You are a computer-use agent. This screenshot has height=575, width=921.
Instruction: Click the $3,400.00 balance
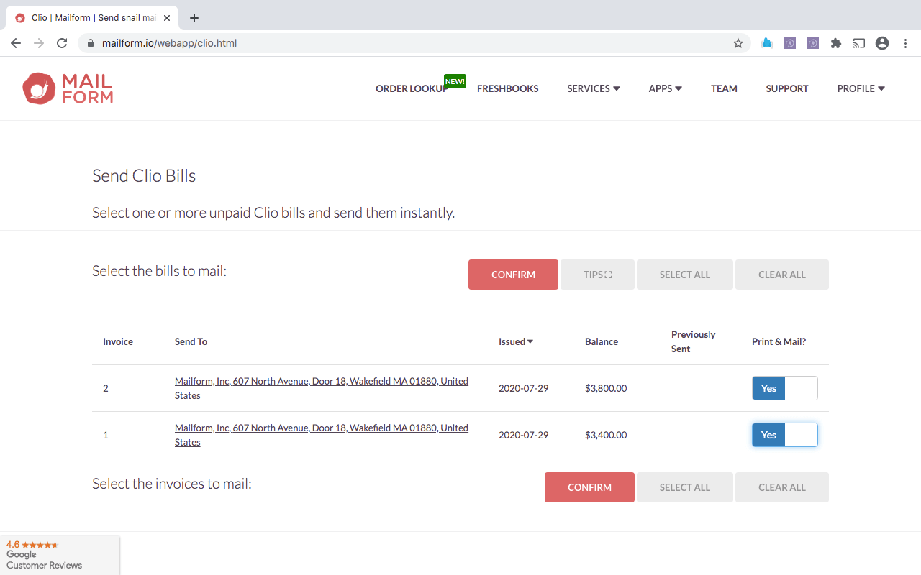point(606,435)
